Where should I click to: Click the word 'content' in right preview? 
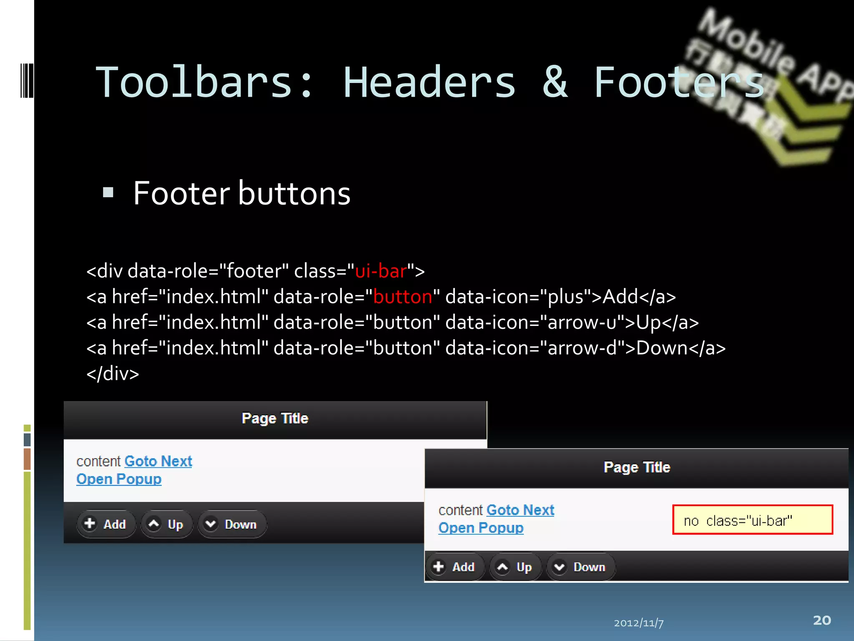point(460,510)
